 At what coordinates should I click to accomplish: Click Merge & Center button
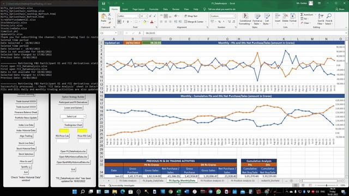click(x=194, y=22)
